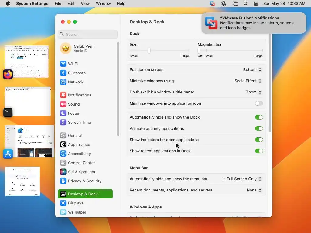Click the Displays sun icon
Screen dimensions: 311x233
[x=63, y=203]
